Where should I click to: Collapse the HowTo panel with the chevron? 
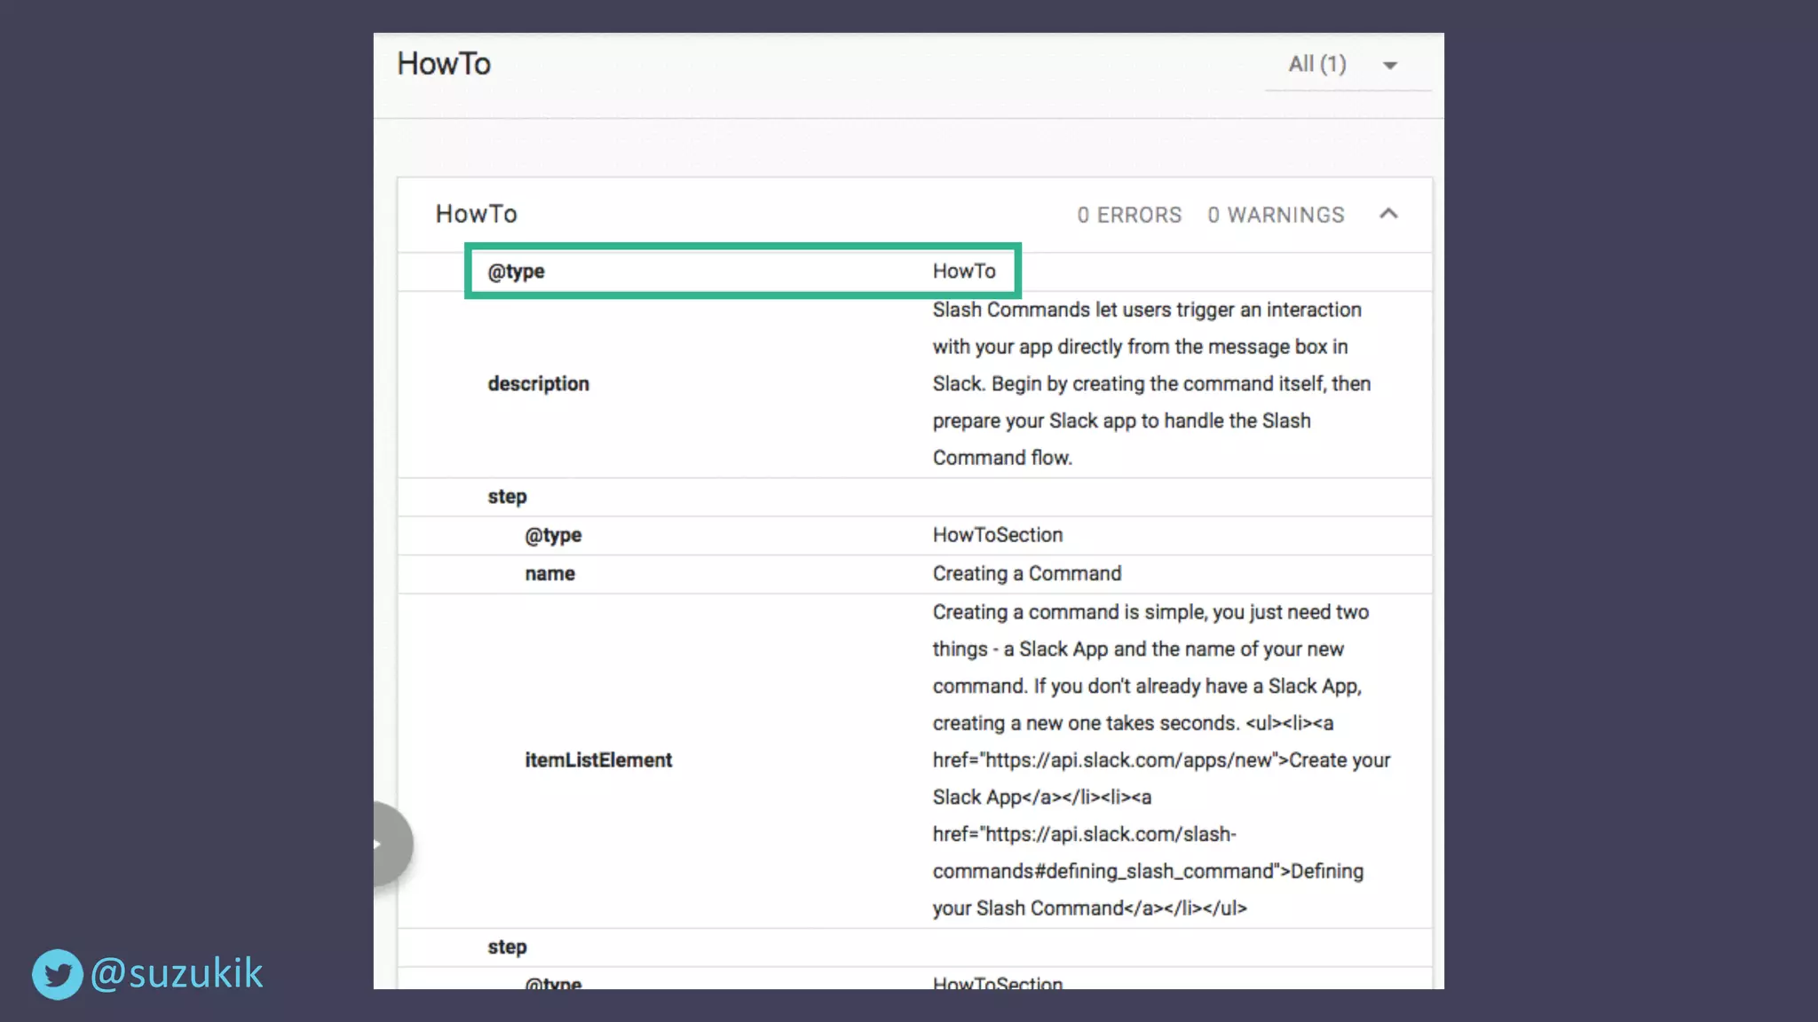[x=1388, y=214]
